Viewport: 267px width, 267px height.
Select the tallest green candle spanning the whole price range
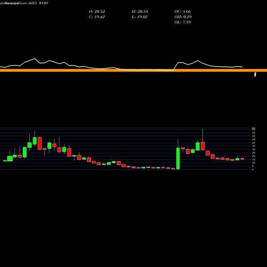coord(178,159)
